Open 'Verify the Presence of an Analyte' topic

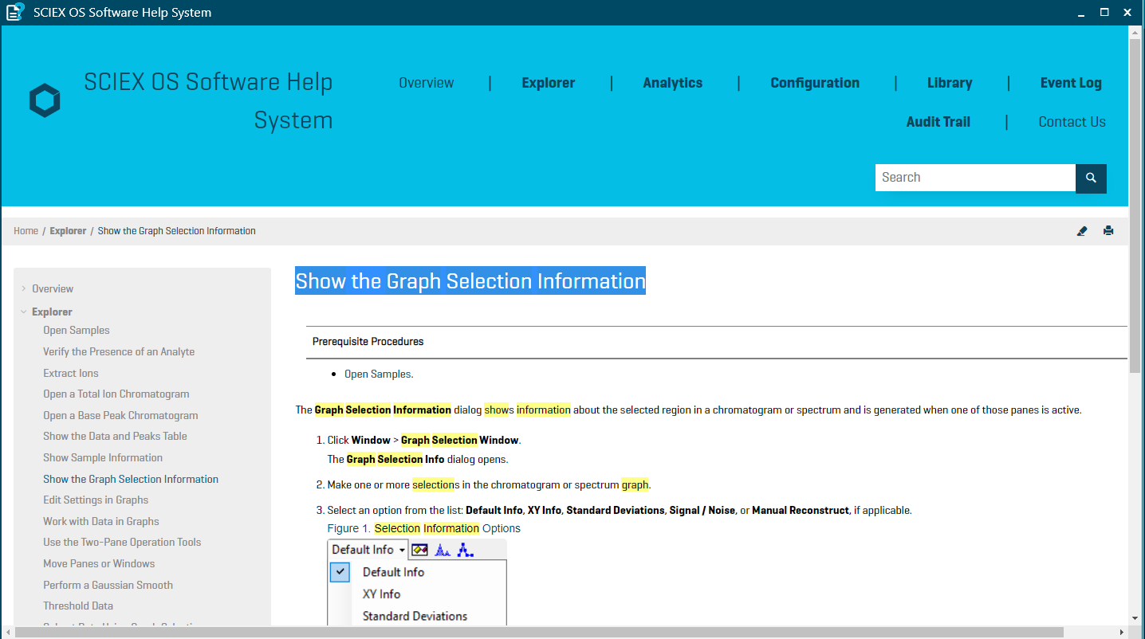[x=119, y=351]
